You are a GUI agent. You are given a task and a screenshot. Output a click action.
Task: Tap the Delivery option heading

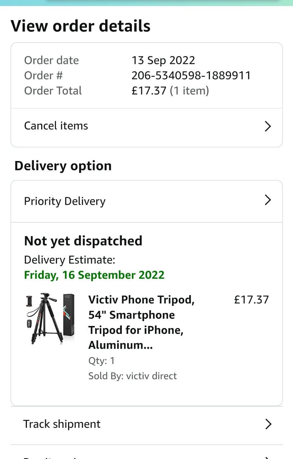point(63,166)
